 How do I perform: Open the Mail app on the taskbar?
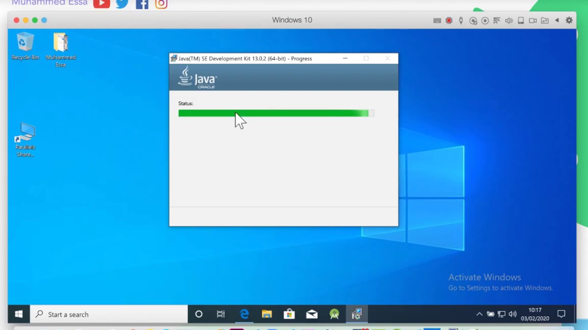click(312, 314)
